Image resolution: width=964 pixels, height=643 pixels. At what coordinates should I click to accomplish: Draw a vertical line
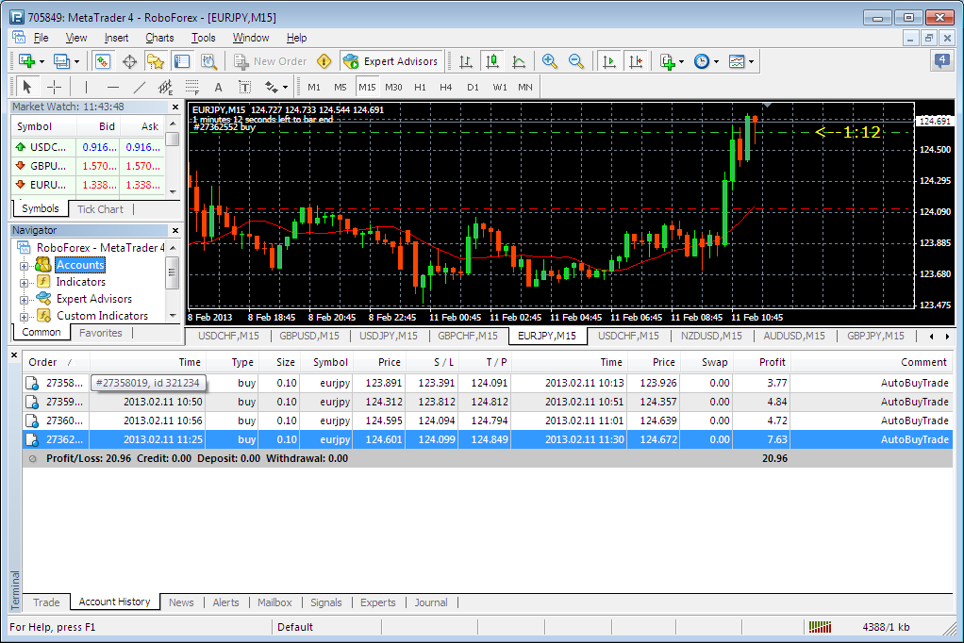point(86,87)
